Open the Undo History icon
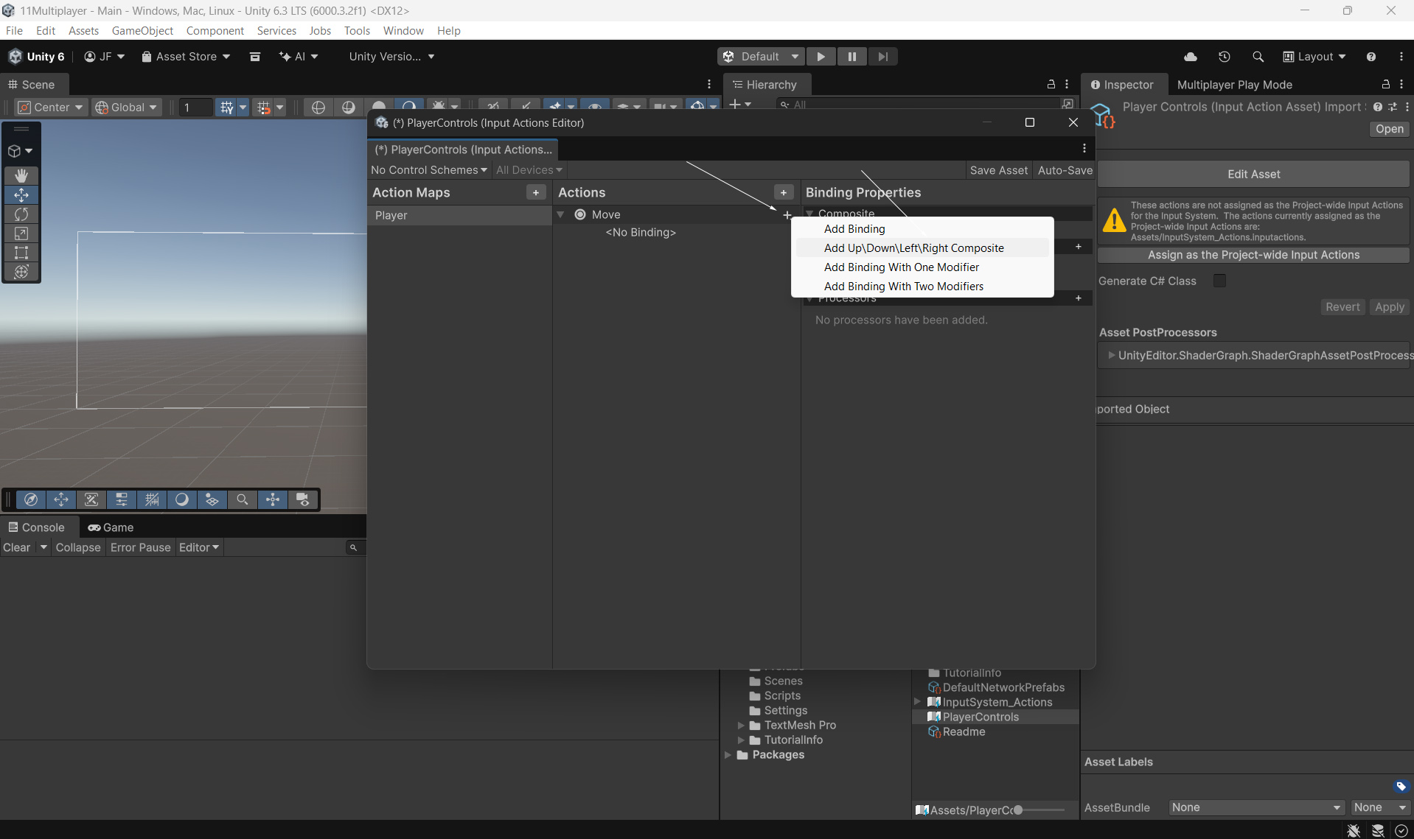The width and height of the screenshot is (1414, 839). click(x=1224, y=57)
